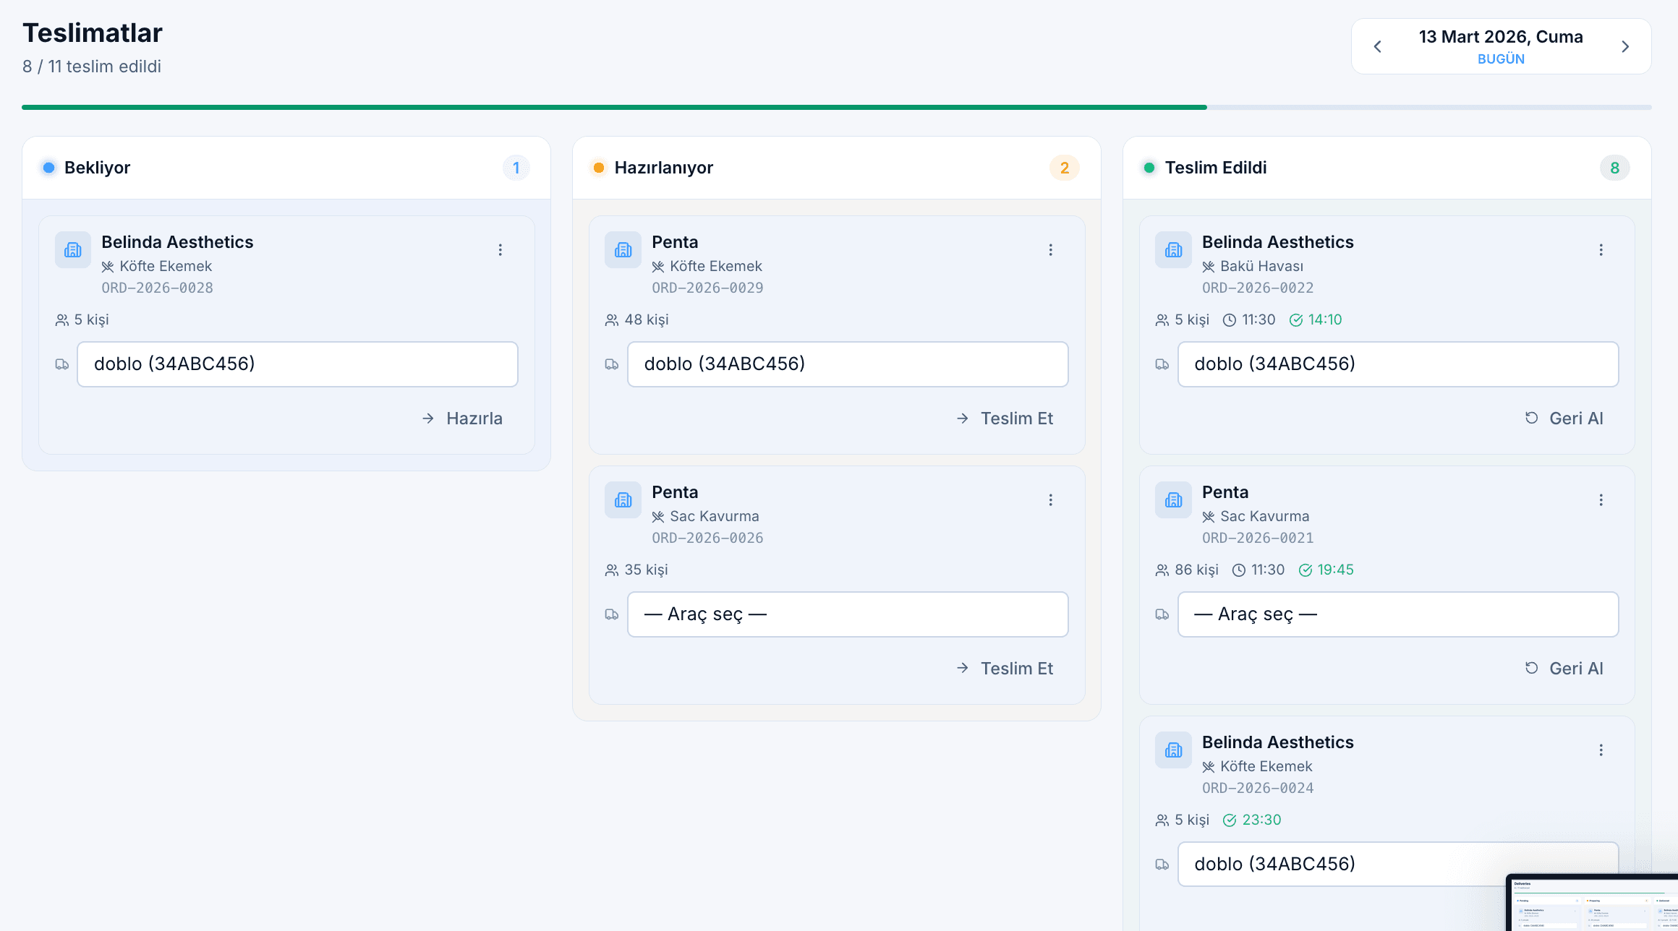Open three-dot menu on Bekliyor Belinda Aesthetics card
Viewport: 1678px width, 931px height.
(x=500, y=250)
